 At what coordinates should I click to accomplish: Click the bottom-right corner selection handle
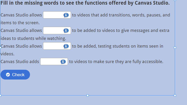pos(175,95)
